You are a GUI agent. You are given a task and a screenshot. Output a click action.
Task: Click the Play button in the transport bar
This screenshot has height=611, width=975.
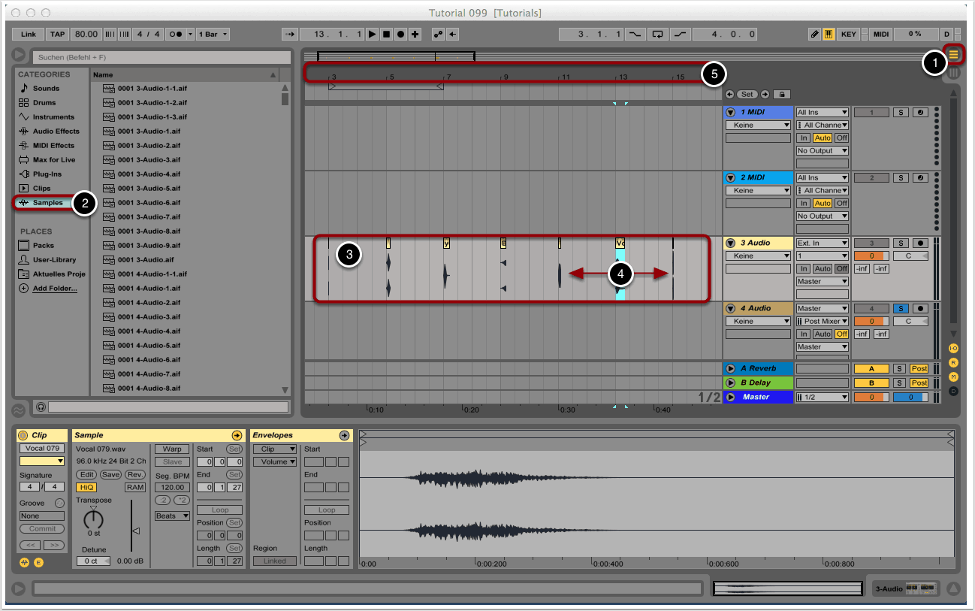pyautogui.click(x=372, y=34)
